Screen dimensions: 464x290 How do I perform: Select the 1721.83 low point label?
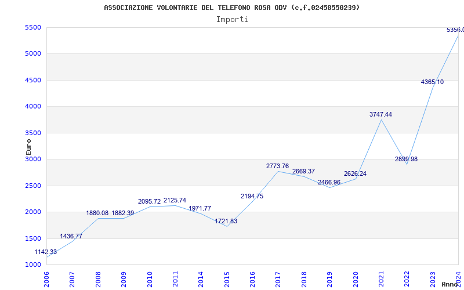point(226,221)
